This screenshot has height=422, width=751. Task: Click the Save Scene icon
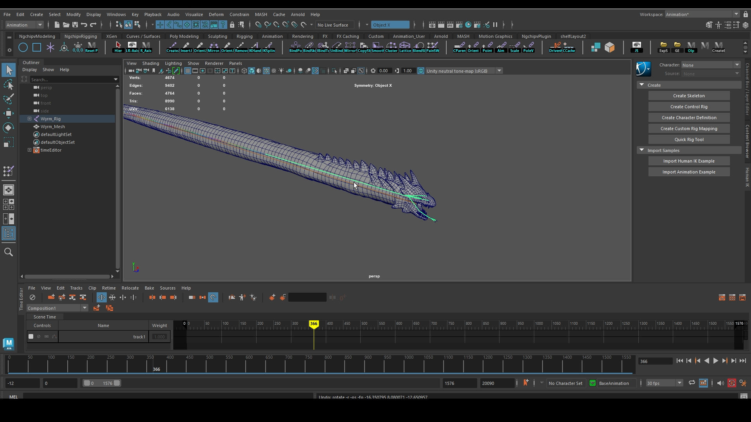75,25
